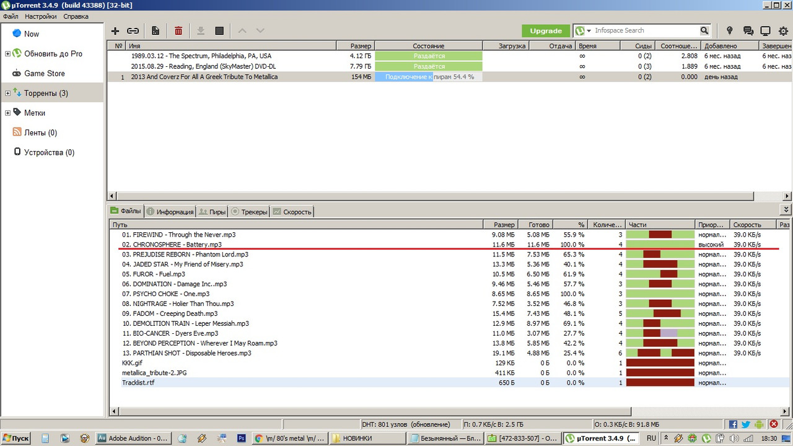
Task: Click search magnifier icon in toolbar
Action: pos(704,30)
